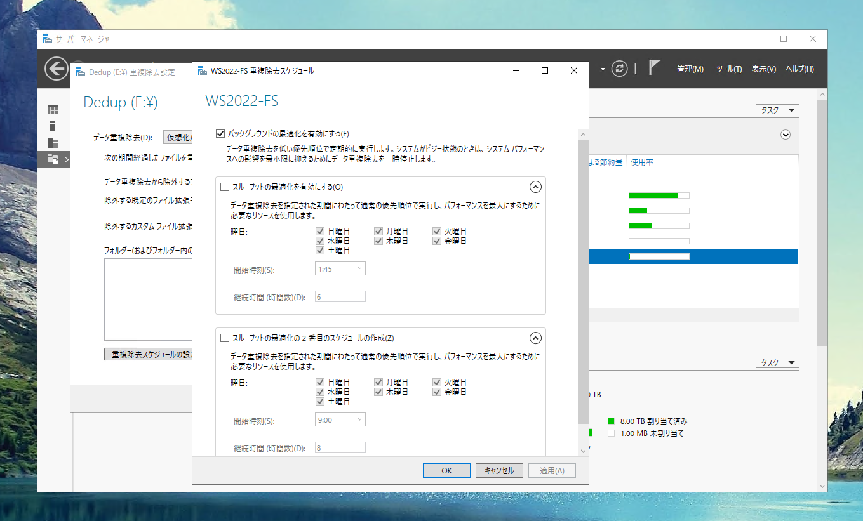Toggle 日曜日 in first throughput schedule
This screenshot has width=863, height=521.
(x=321, y=232)
